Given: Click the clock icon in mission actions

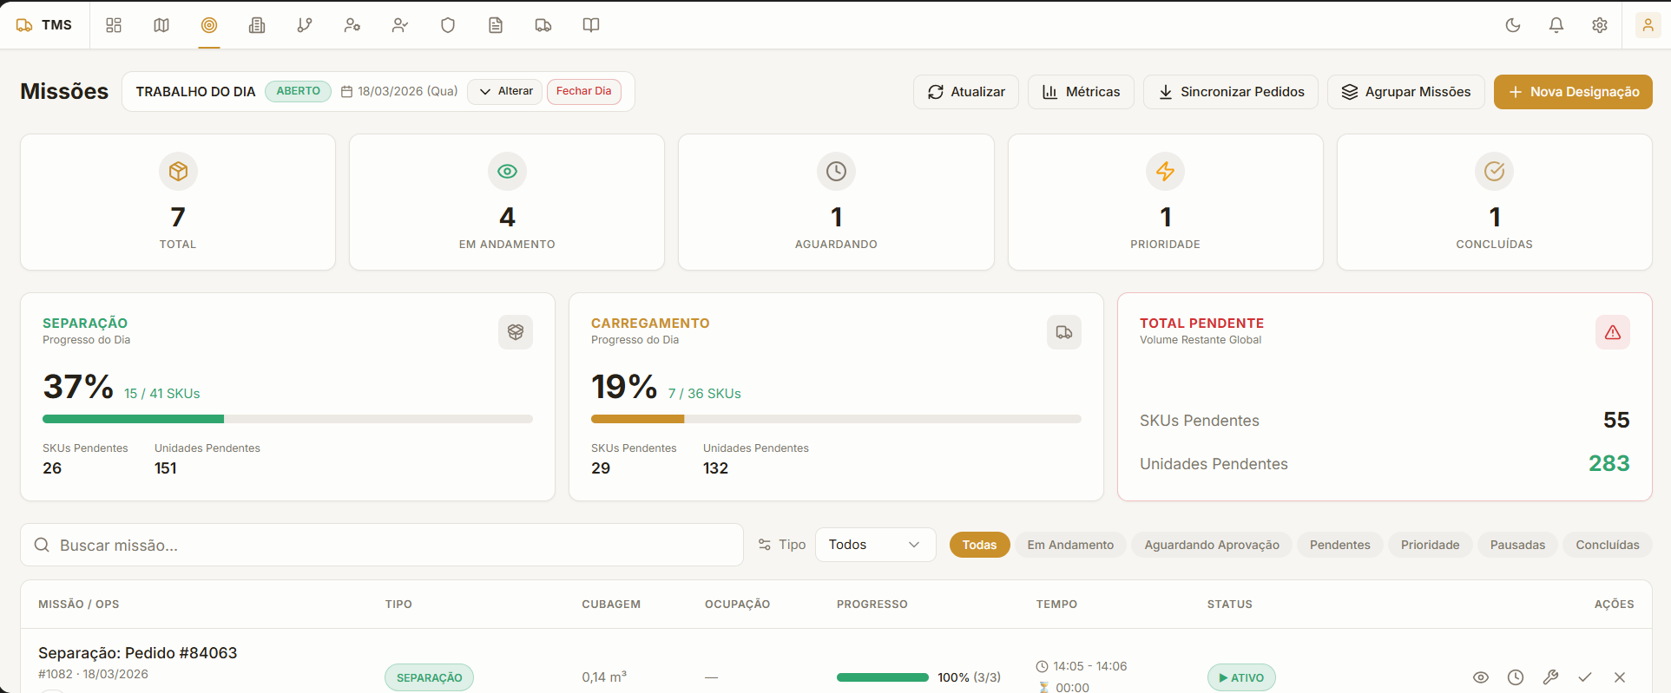Looking at the screenshot, I should 1516,677.
